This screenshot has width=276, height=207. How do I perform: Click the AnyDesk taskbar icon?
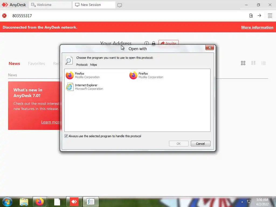[x=74, y=202]
